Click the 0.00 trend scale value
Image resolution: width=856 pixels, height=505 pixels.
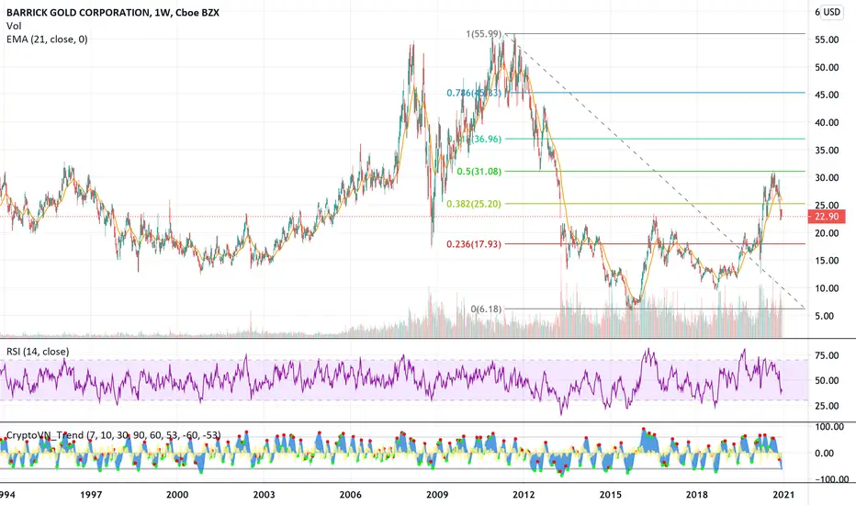click(825, 454)
